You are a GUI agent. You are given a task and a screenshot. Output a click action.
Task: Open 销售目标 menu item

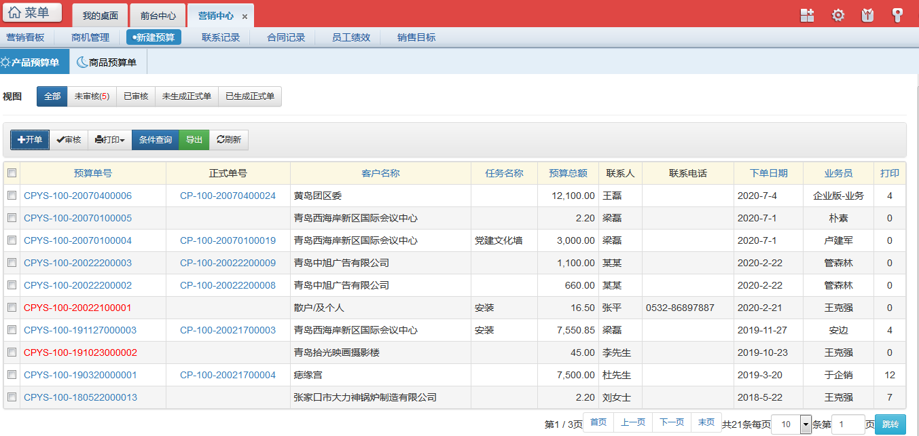coord(416,37)
